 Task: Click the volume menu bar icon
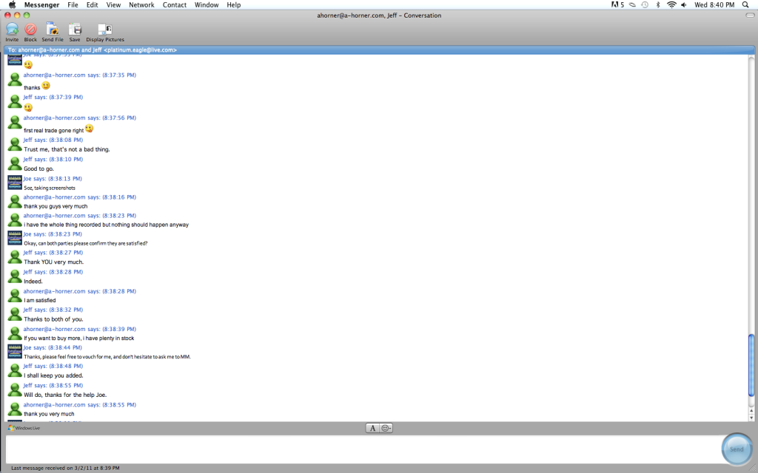point(683,5)
